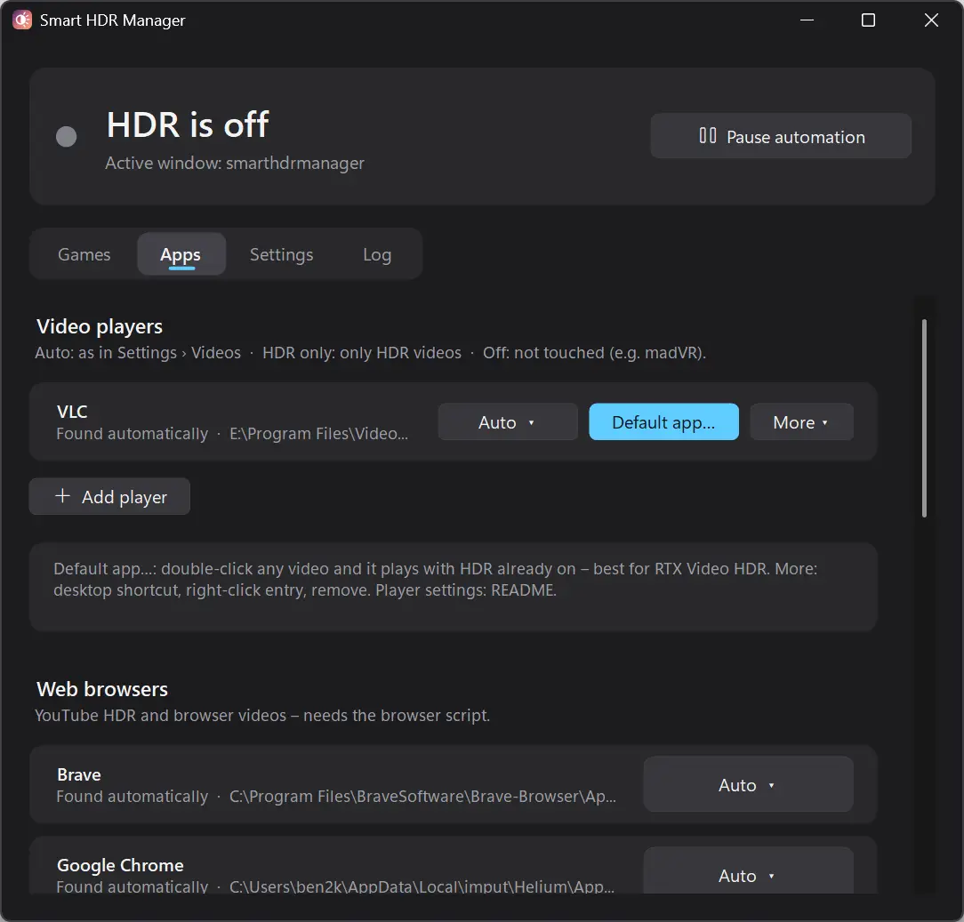Click the Chrome path 'C:\Users\ben2k\AppData...'
The image size is (964, 922).
pos(422,886)
